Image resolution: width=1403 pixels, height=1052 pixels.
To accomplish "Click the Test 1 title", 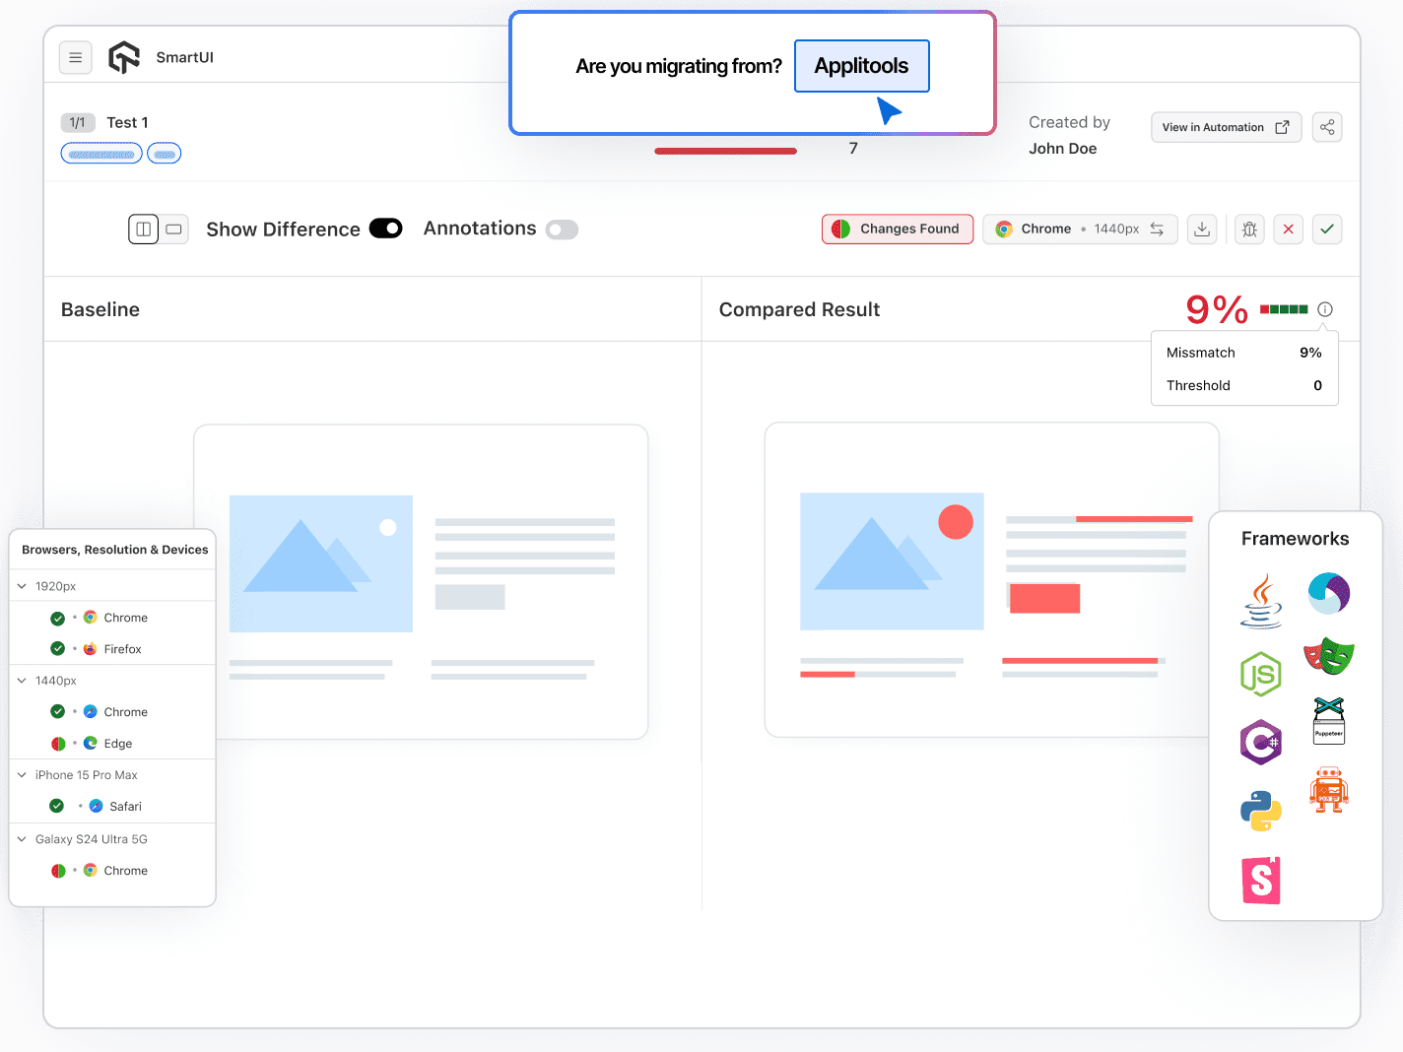I will [128, 122].
